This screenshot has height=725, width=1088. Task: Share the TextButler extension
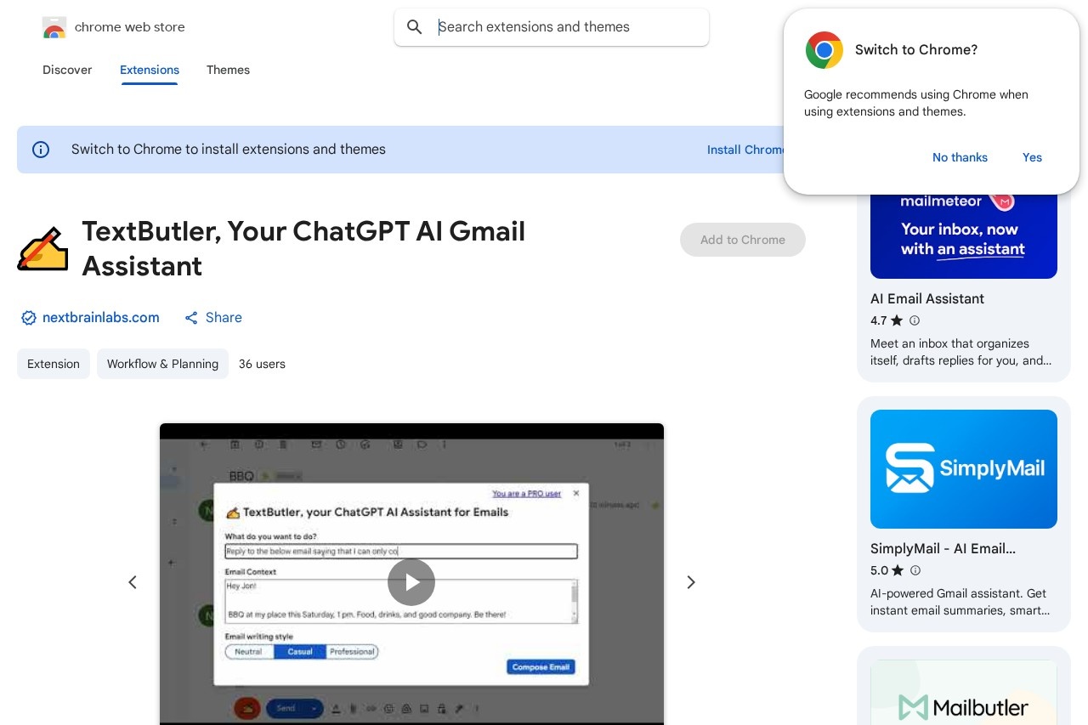point(213,318)
